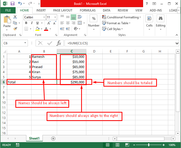Open Format as Table gallery
This screenshot has height=148, width=181.
[116, 23]
